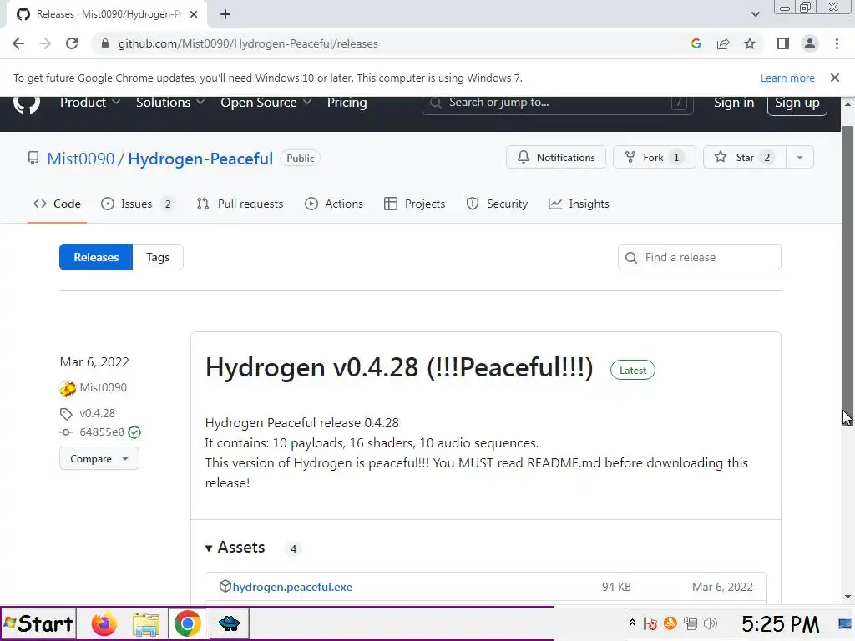Download hydrogen.peaceful.exe
Image resolution: width=855 pixels, height=641 pixels.
[x=292, y=587]
